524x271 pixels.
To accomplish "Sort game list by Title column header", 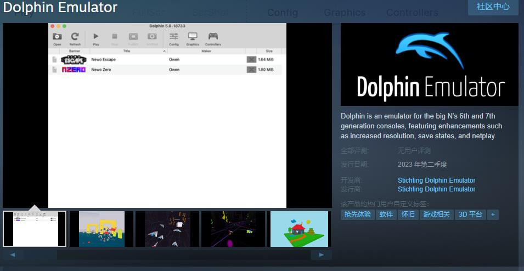I will click(x=127, y=51).
